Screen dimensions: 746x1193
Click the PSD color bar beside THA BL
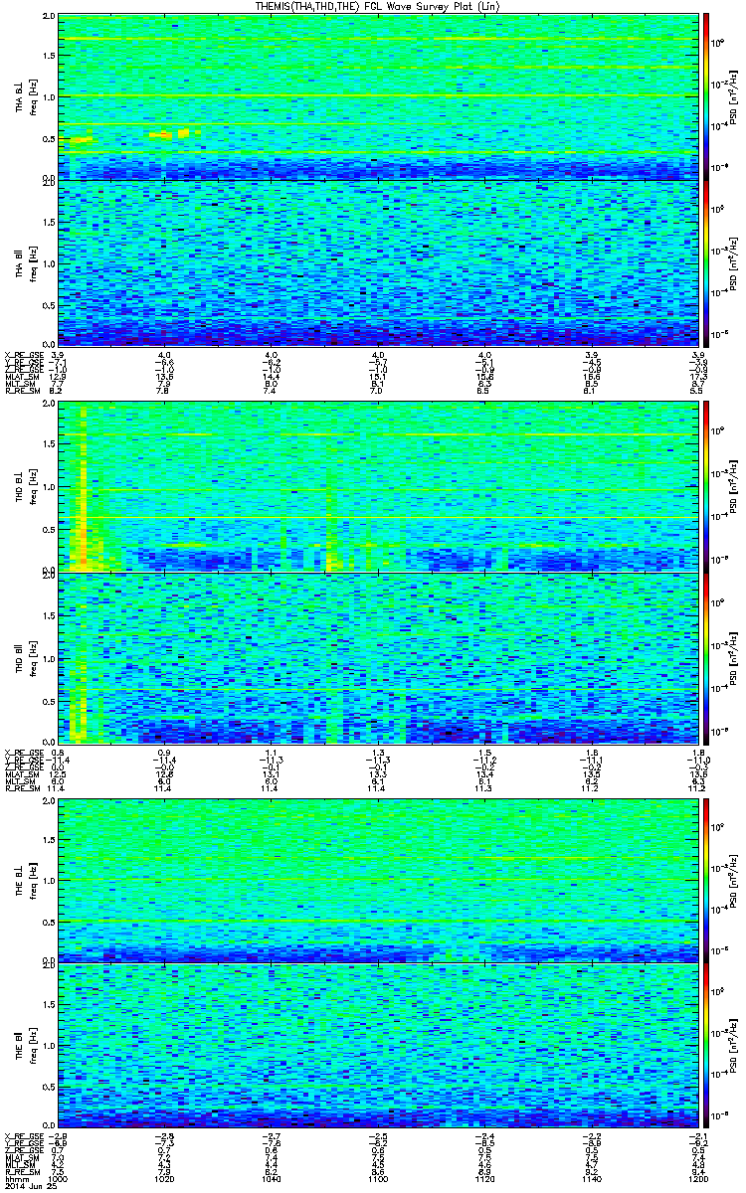[706, 96]
